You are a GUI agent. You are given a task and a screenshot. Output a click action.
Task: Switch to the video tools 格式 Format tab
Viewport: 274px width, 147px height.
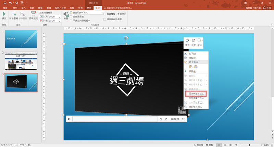(89, 8)
